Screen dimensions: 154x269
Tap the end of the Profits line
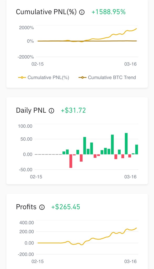click(136, 228)
